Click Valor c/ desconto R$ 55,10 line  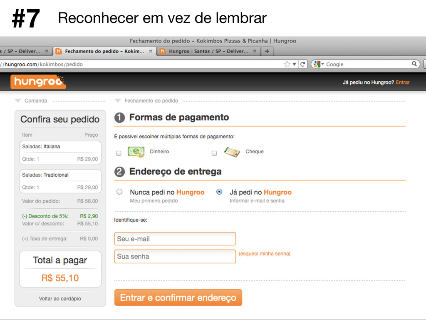[60, 224]
